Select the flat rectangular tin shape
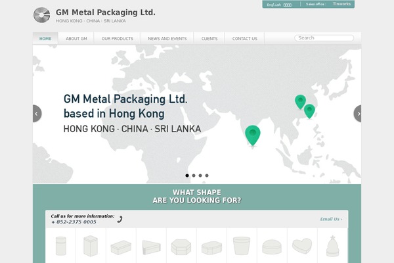This screenshot has width=394, height=263. [x=121, y=248]
